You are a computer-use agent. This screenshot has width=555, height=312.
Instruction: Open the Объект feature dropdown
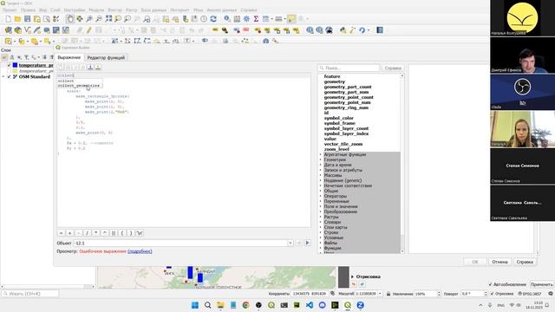pos(290,243)
